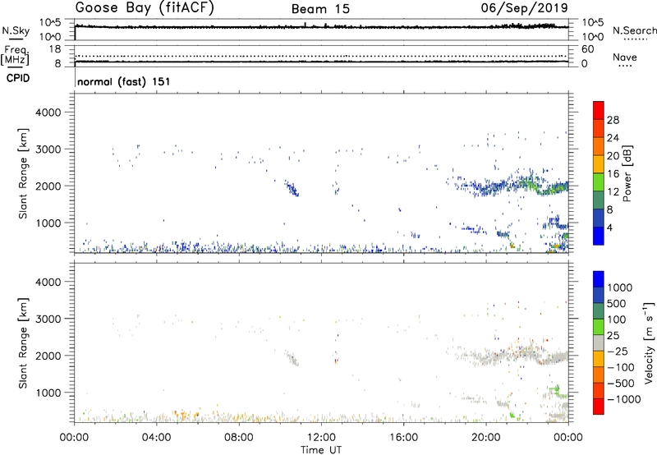The height and width of the screenshot is (455, 657).
Task: Click the '4000' tick on the power plot
Action: 48,113
